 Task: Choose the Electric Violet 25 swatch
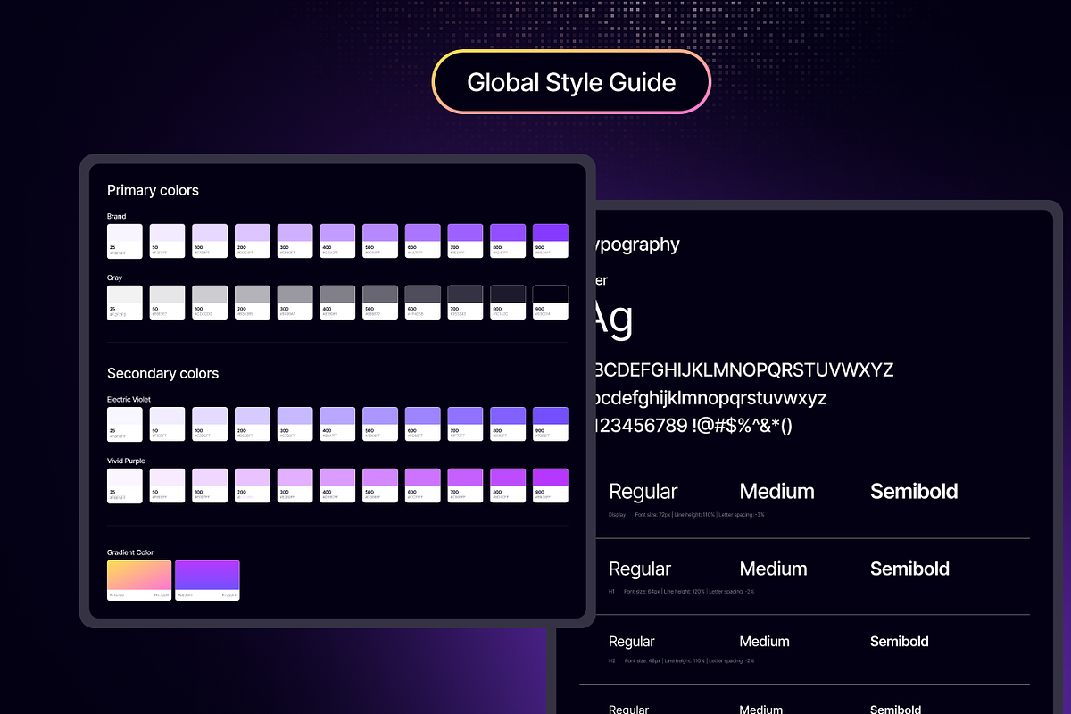point(125,424)
